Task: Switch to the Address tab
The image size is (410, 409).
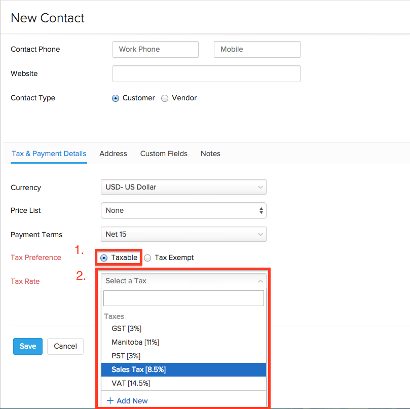Action: 113,154
